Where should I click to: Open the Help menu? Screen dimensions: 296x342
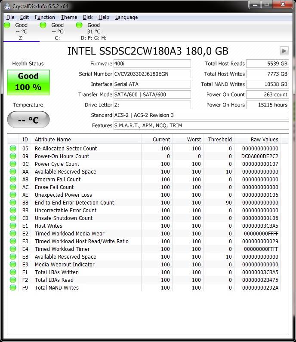(x=104, y=17)
